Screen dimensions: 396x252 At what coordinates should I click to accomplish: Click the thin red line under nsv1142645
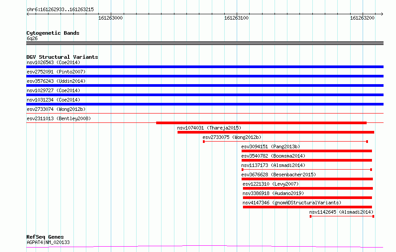tap(342, 216)
